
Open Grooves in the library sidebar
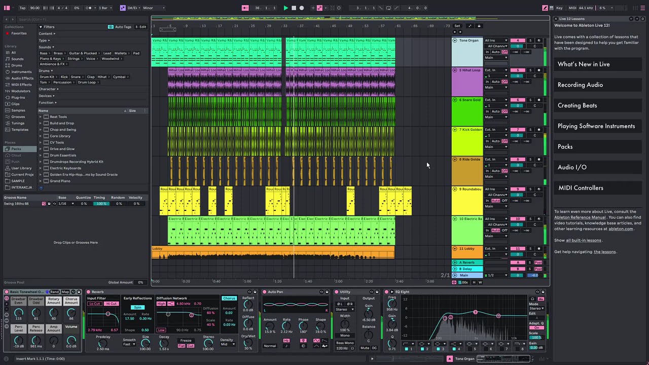tap(18, 117)
